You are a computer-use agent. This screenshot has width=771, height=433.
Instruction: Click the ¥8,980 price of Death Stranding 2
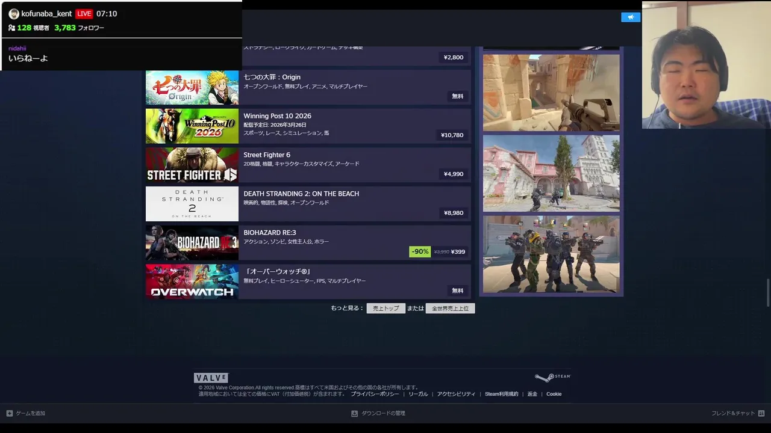454,213
